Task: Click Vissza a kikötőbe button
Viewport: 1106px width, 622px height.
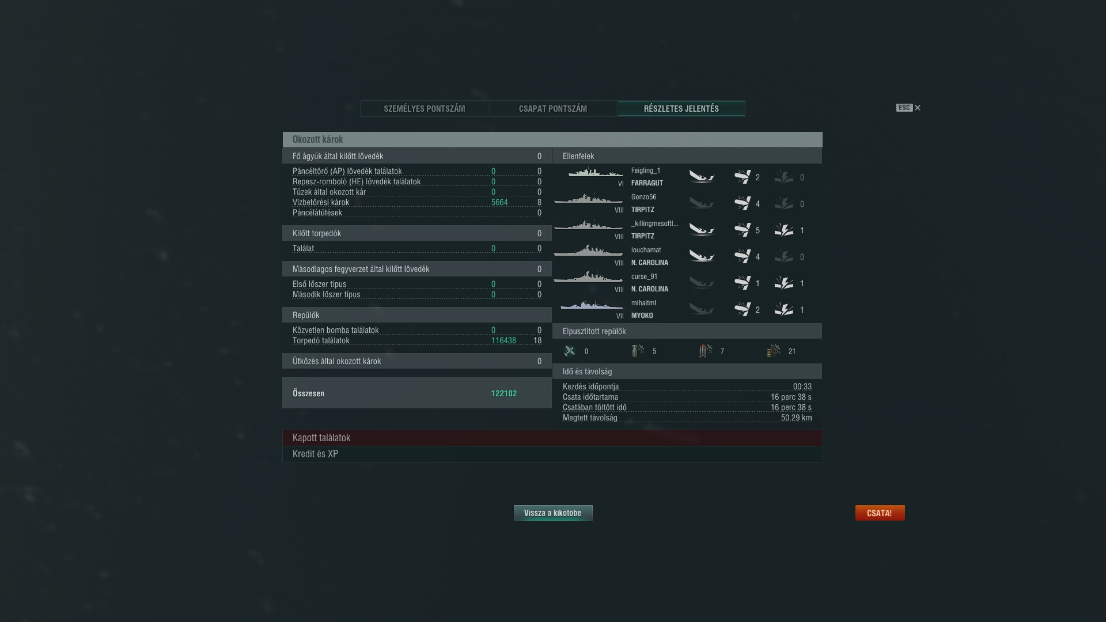Action: [553, 513]
